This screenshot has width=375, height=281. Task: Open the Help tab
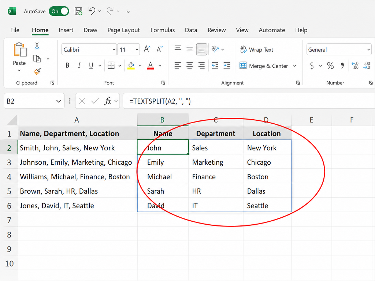(x=301, y=30)
